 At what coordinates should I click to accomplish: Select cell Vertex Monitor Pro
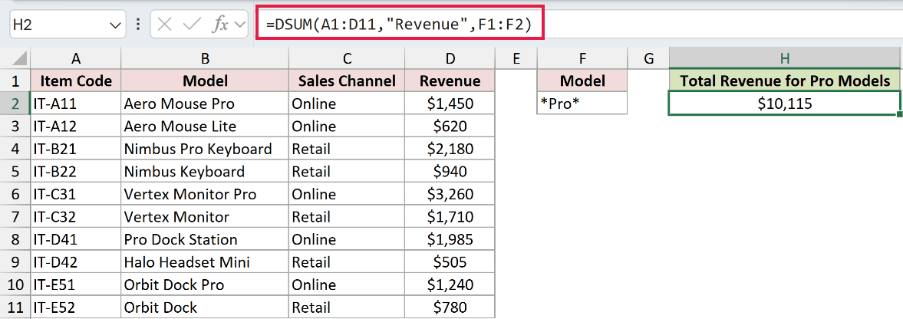point(205,194)
